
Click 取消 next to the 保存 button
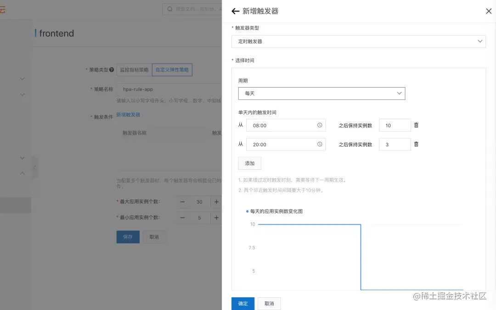tap(154, 237)
